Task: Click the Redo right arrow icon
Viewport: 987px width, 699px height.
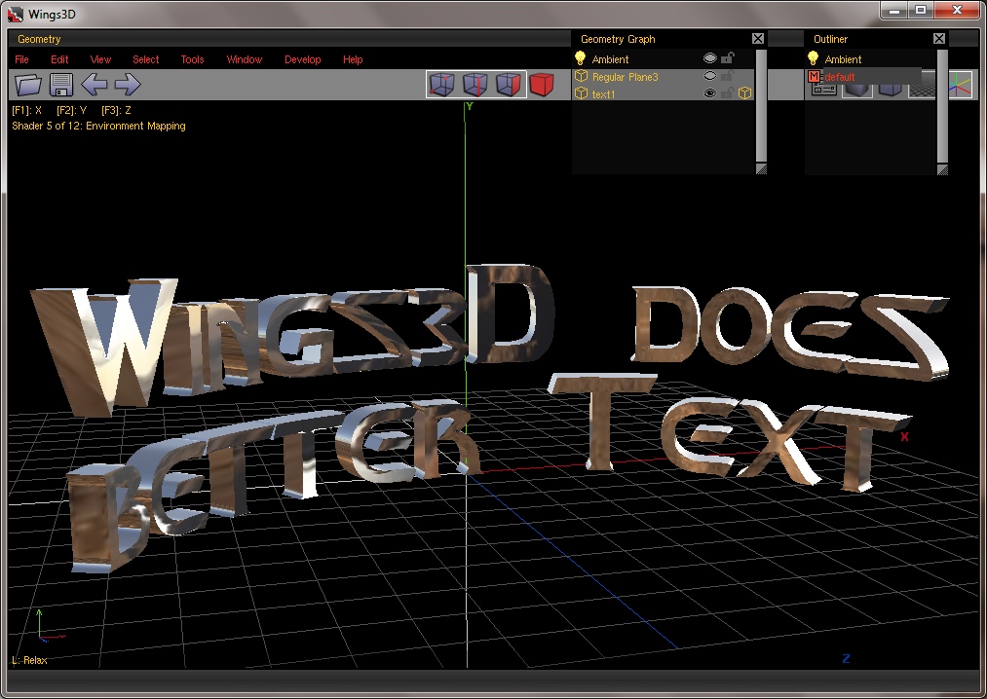Action: coord(128,85)
